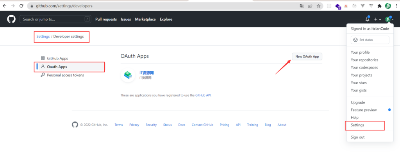Click the Chrome profile avatar in toolbar
The width and height of the screenshot is (400, 155).
pyautogui.click(x=388, y=6)
